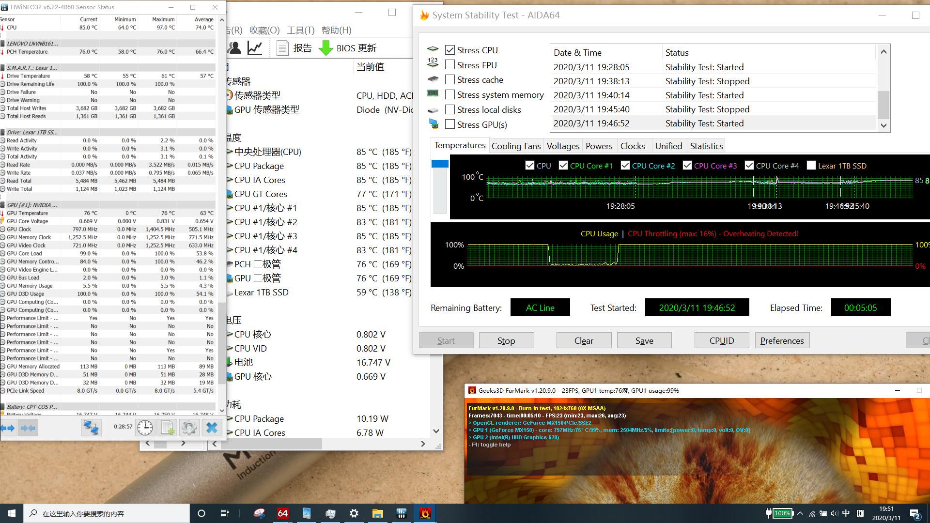The width and height of the screenshot is (930, 523).
Task: Open the 工具(T) menu
Action: point(300,30)
